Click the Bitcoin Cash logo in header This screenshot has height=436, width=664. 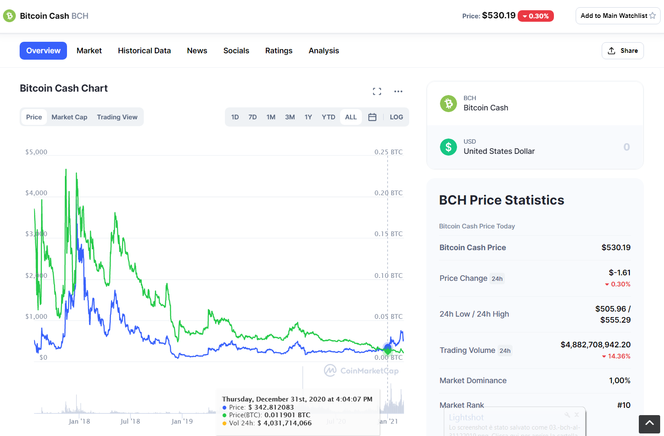coord(9,16)
